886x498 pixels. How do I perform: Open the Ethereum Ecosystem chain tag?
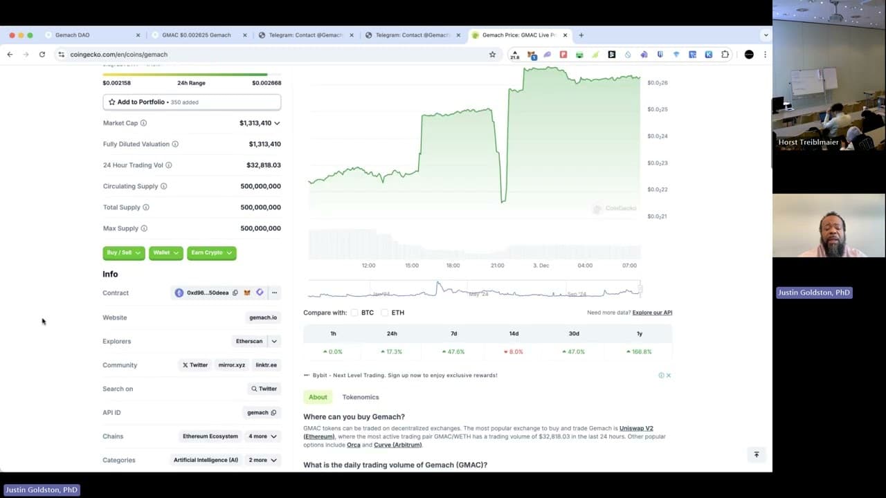(210, 436)
